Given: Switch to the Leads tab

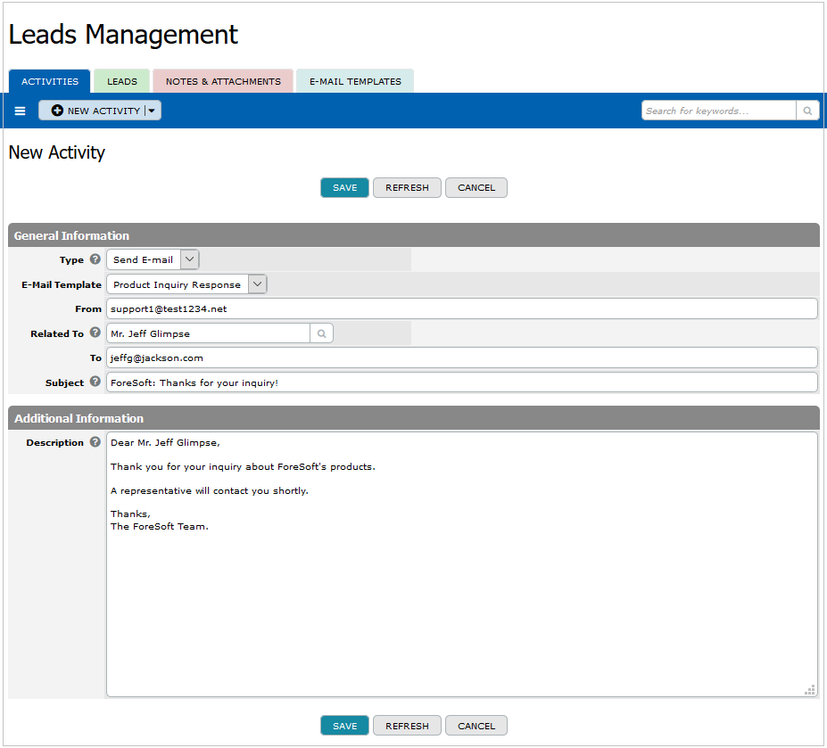Looking at the screenshot, I should pos(122,81).
